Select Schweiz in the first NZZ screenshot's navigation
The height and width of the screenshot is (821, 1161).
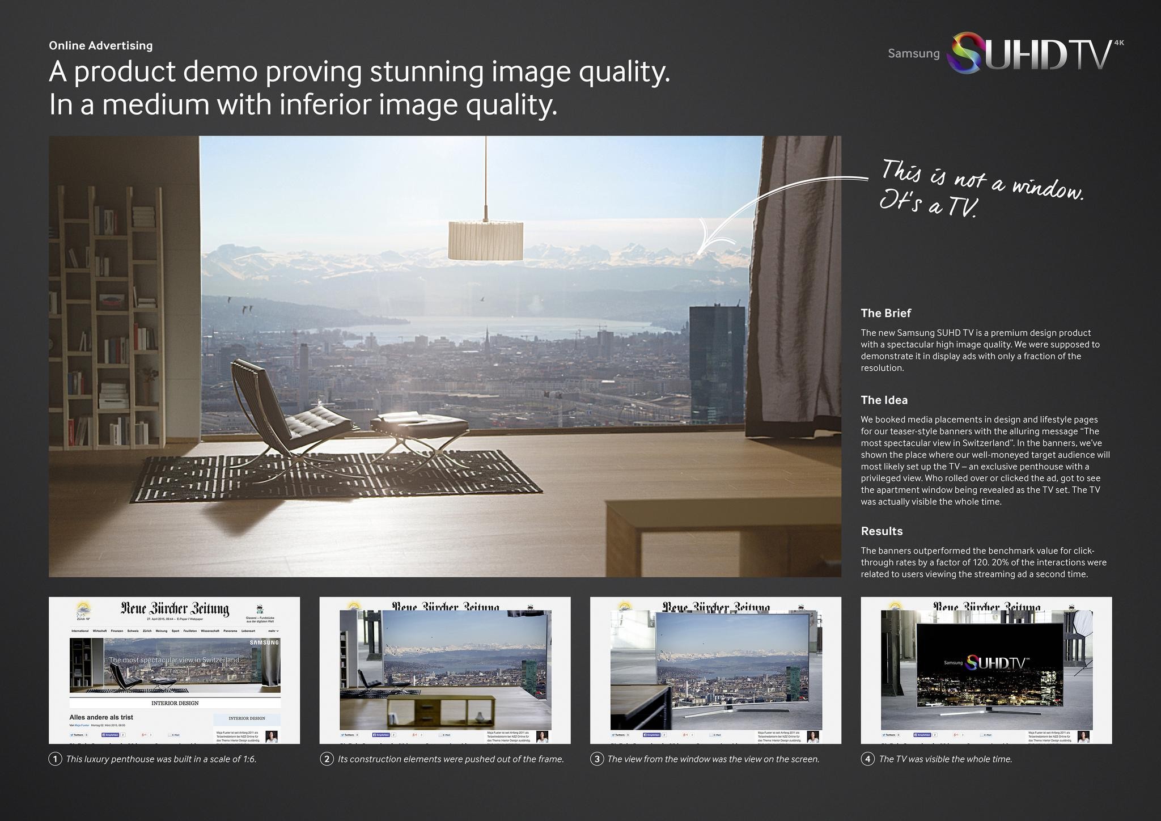pos(133,631)
